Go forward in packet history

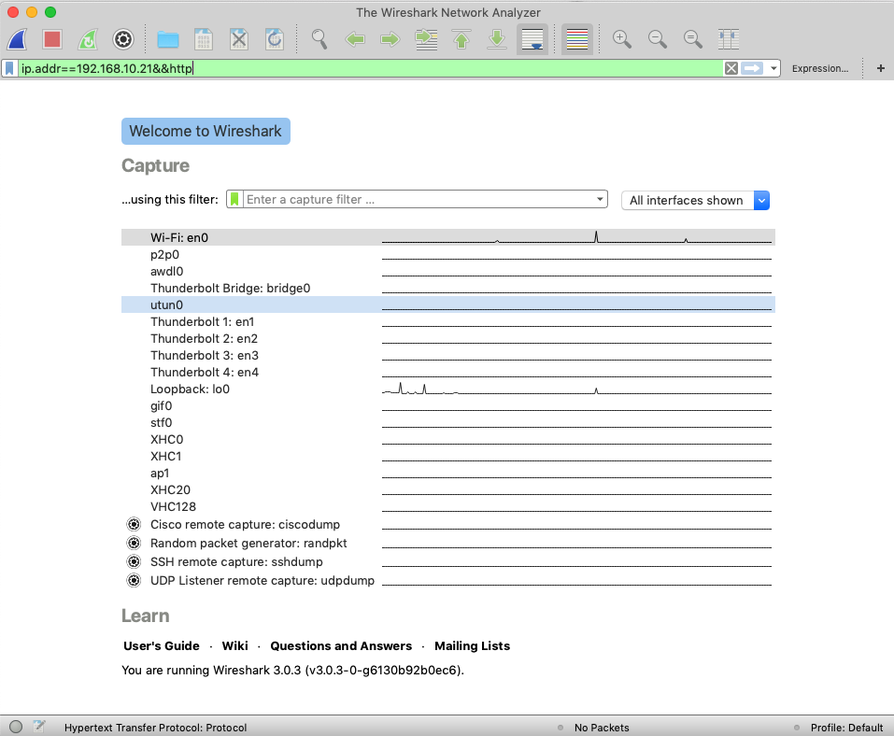(390, 39)
